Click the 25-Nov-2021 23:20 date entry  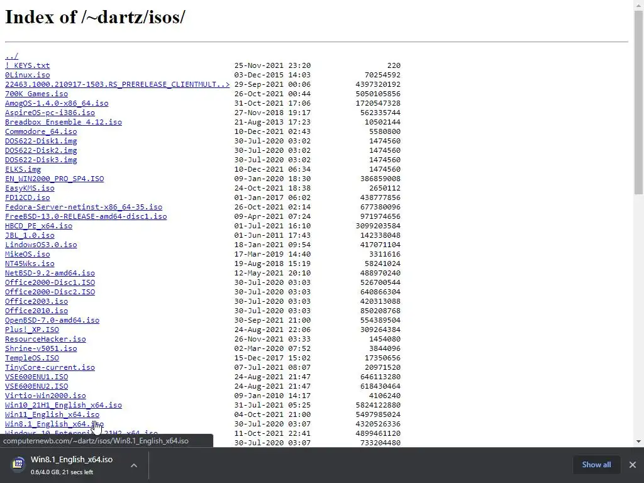pyautogui.click(x=272, y=65)
